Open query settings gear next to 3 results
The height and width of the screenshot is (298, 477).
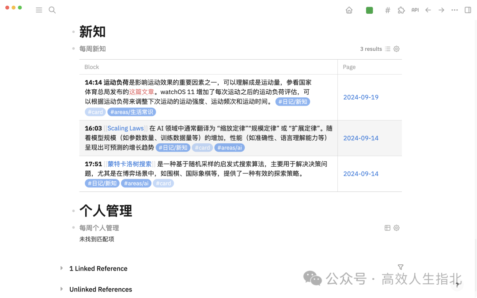pos(396,49)
